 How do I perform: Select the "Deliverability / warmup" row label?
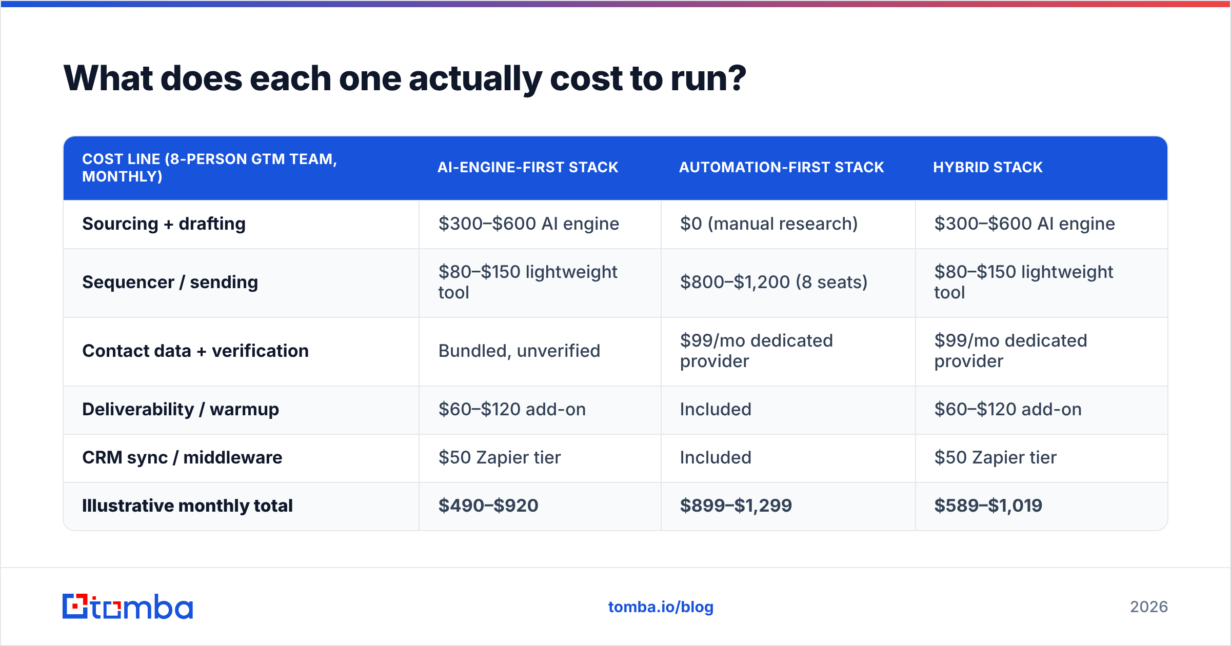[181, 410]
